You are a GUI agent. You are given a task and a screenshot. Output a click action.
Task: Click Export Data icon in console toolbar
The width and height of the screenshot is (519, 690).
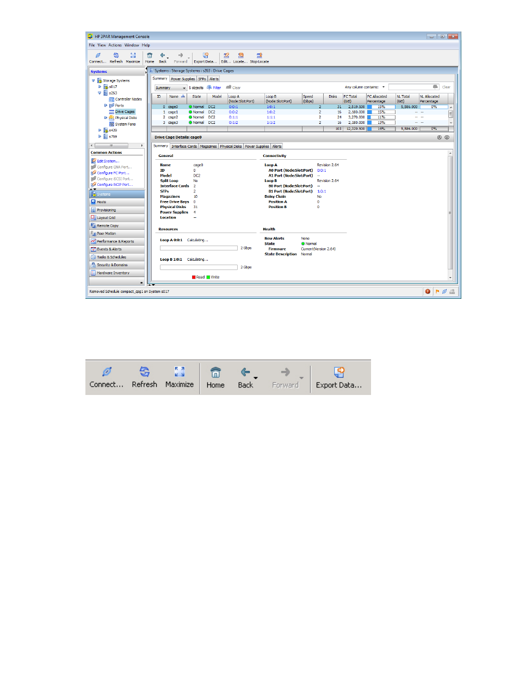coord(205,55)
